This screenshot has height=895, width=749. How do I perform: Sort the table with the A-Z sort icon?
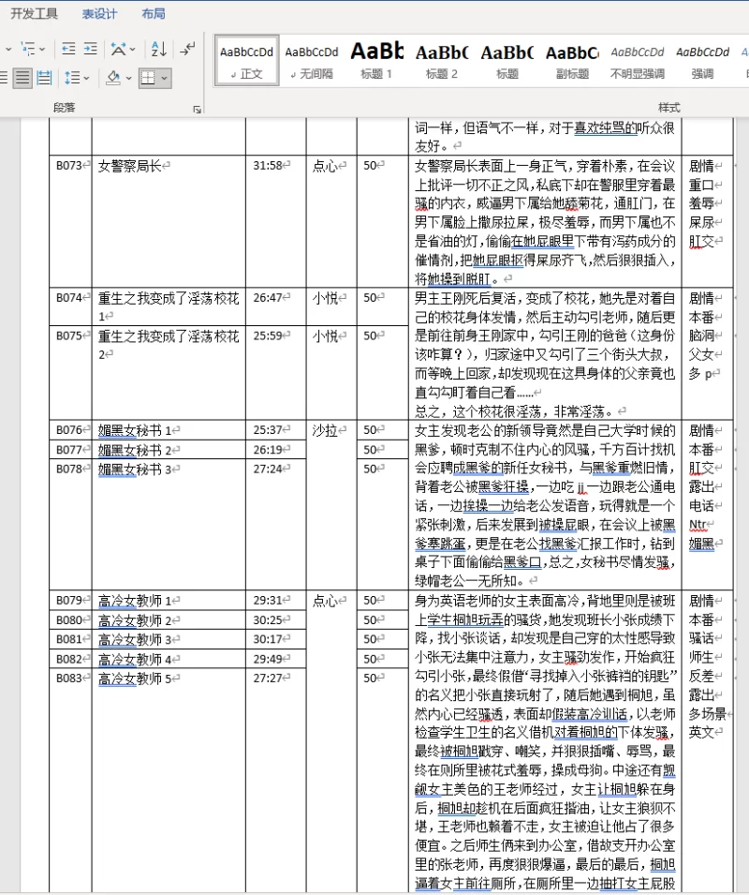158,49
